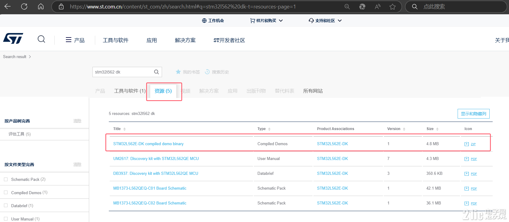Open the 工具与软件 main menu

tap(116, 40)
